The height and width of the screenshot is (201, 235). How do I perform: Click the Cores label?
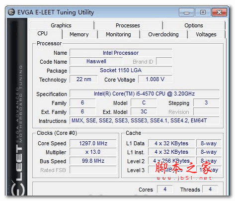pyautogui.click(x=146, y=190)
